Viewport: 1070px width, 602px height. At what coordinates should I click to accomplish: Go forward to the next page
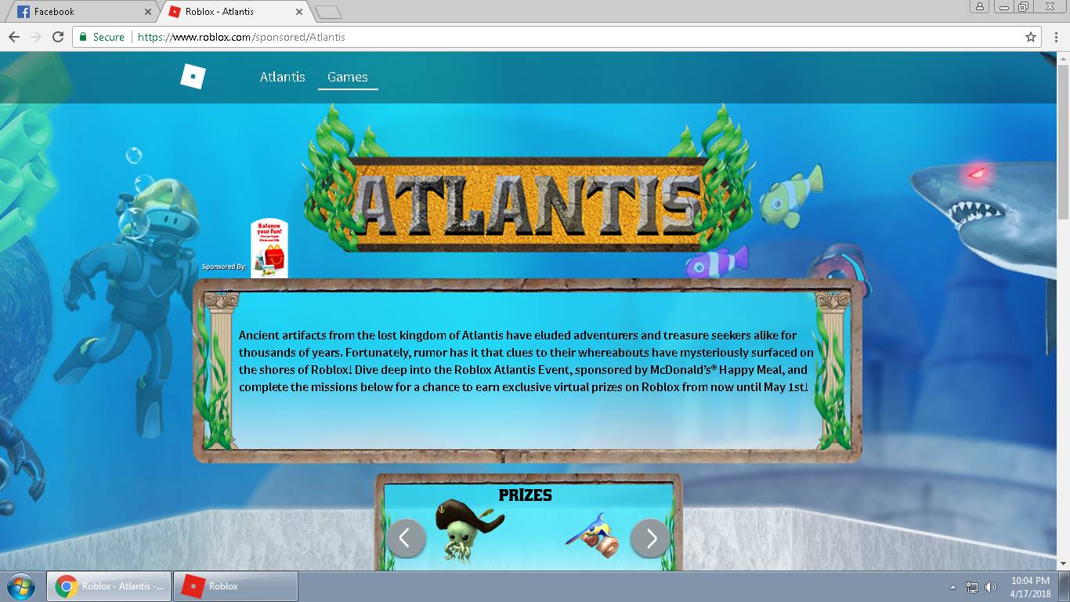point(35,37)
